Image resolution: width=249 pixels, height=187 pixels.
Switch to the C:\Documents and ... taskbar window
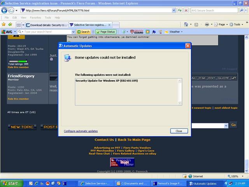point(132,183)
